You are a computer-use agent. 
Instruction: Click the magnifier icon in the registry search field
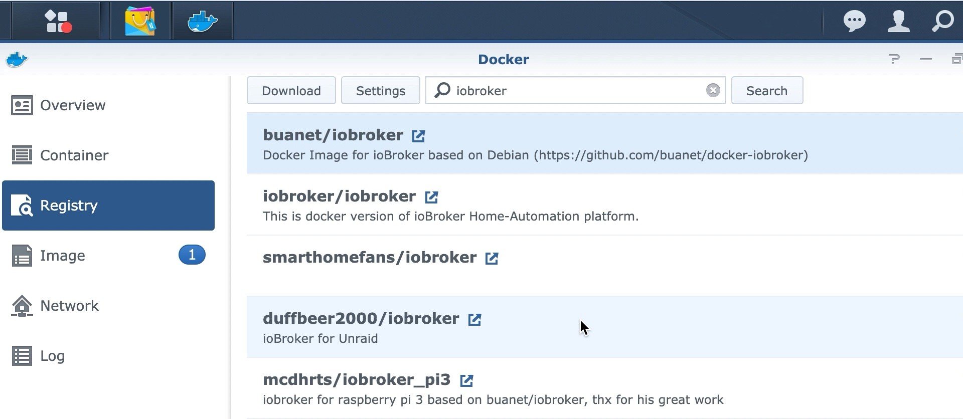point(442,90)
